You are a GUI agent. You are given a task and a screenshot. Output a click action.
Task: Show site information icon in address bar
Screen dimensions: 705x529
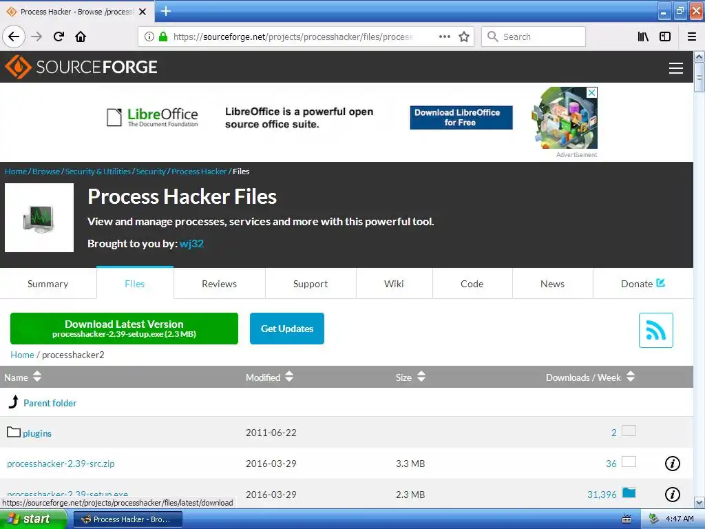click(x=149, y=37)
